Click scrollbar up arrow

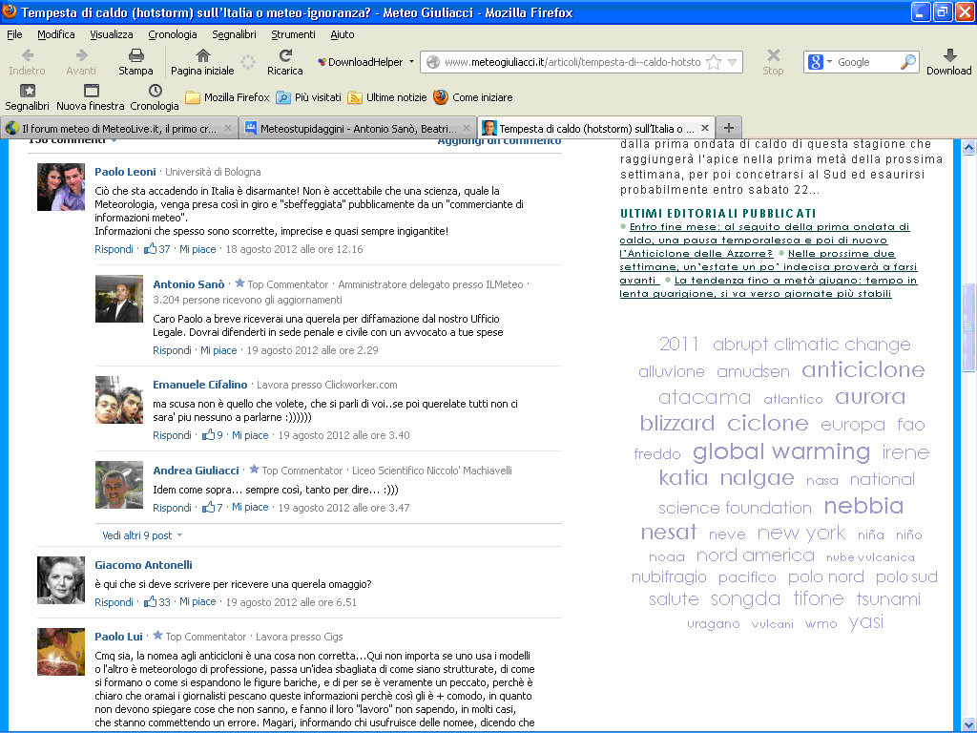968,147
